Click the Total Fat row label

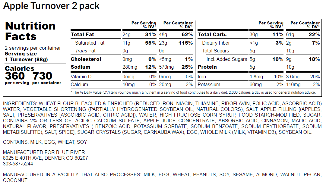(x=82, y=34)
